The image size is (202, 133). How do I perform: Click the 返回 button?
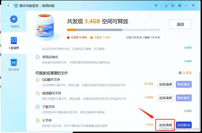180,24
